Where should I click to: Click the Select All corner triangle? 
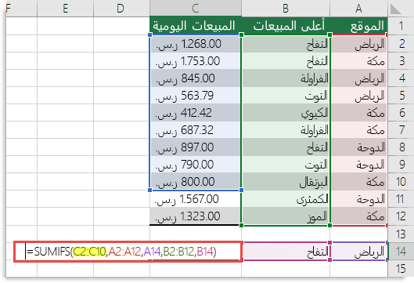(x=395, y=9)
